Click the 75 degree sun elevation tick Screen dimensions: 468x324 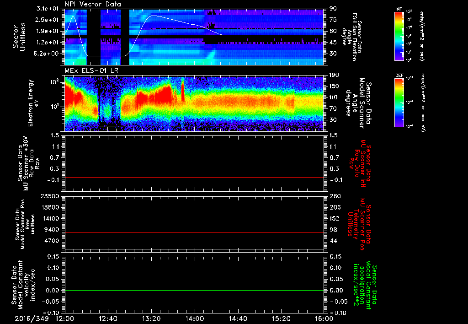(x=333, y=20)
